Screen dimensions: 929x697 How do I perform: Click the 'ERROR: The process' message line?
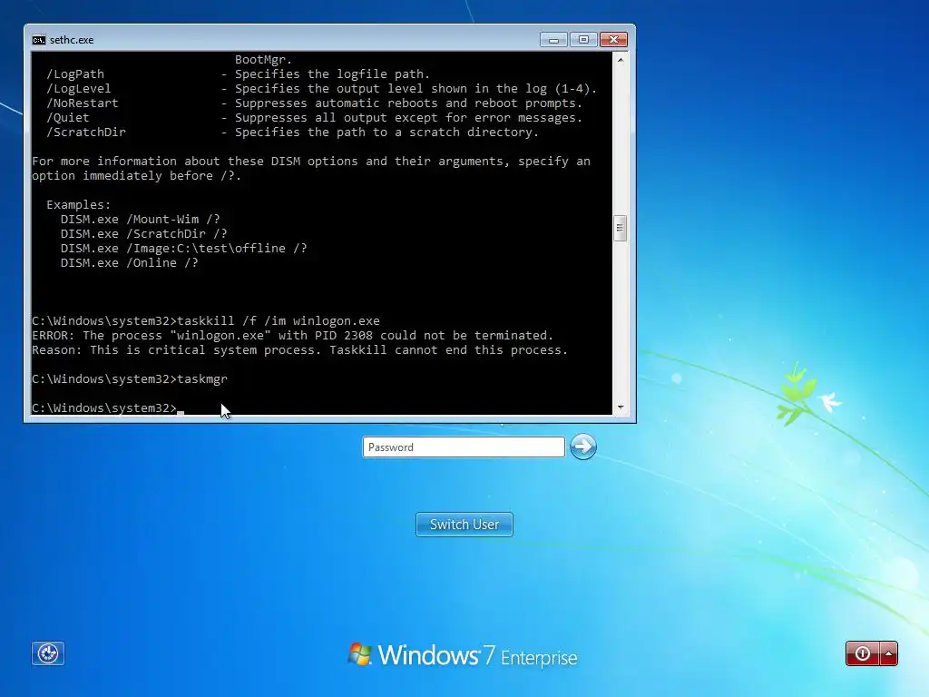pyautogui.click(x=293, y=336)
